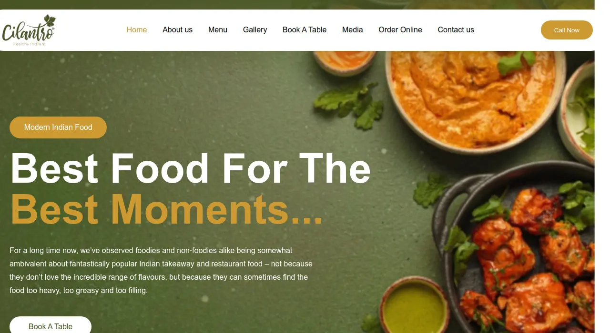Open the Media nav link
The height and width of the screenshot is (333, 610).
[353, 29]
